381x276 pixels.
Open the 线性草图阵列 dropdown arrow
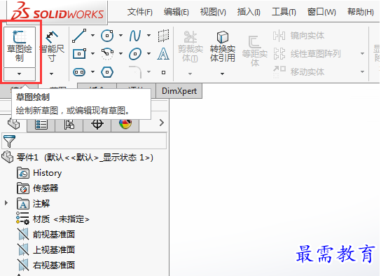pyautogui.click(x=362, y=53)
